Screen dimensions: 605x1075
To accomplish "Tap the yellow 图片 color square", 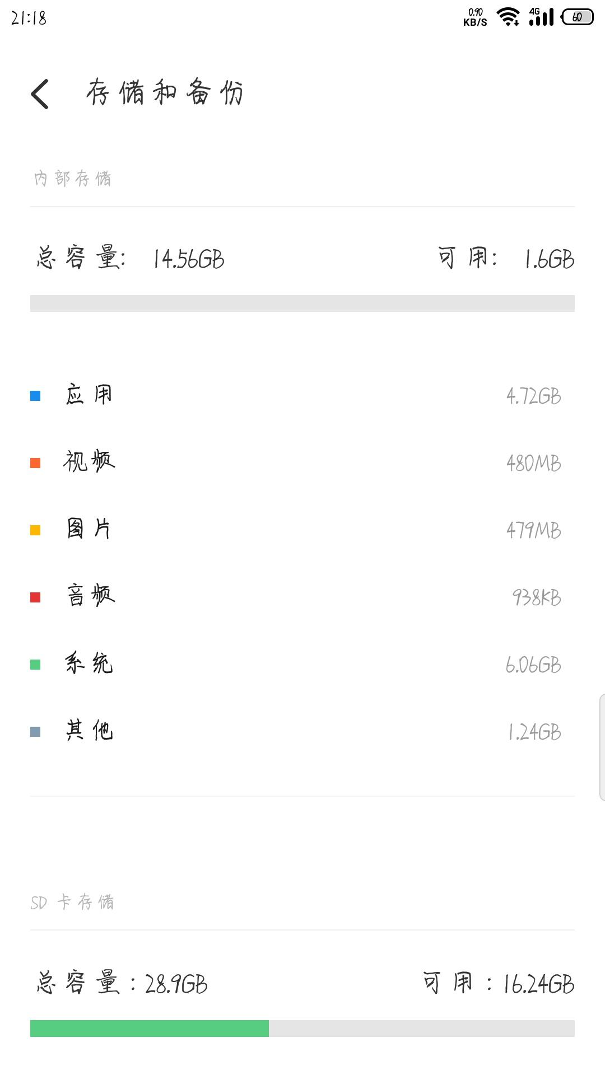I will [x=35, y=530].
